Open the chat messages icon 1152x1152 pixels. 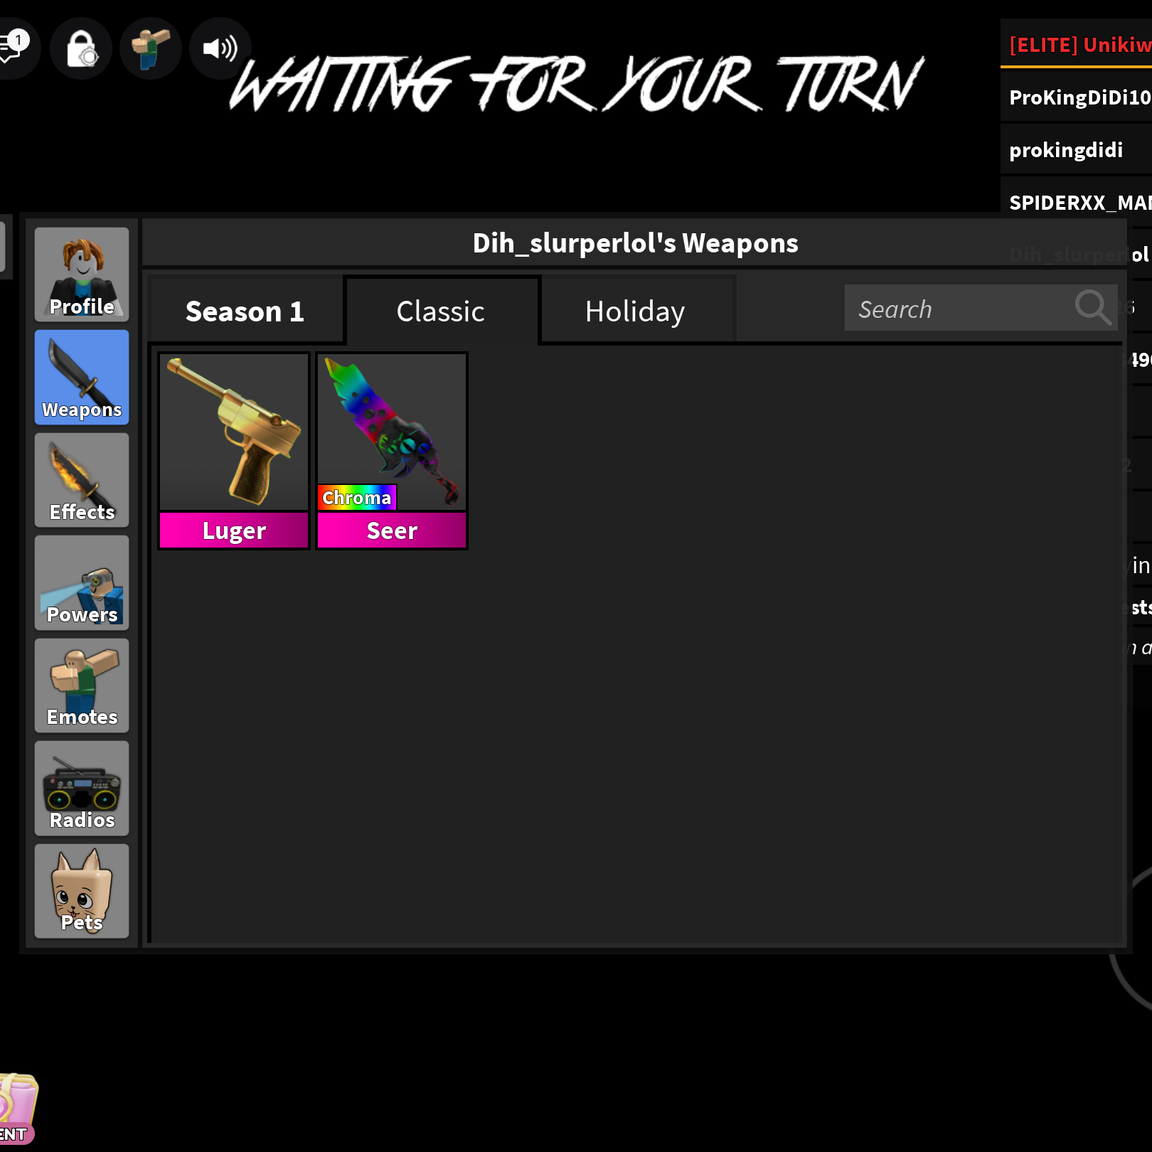pos(13,48)
